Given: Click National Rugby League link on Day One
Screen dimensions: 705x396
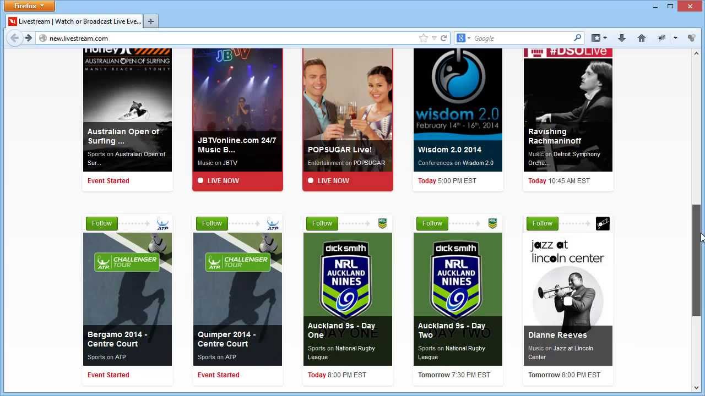Looking at the screenshot, I should click(x=341, y=353).
